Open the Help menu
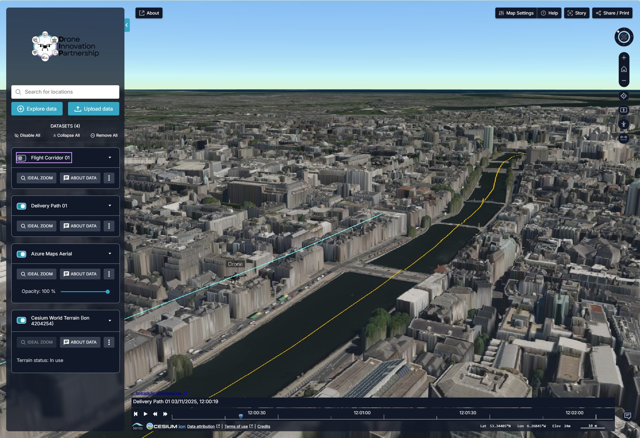 pyautogui.click(x=549, y=13)
